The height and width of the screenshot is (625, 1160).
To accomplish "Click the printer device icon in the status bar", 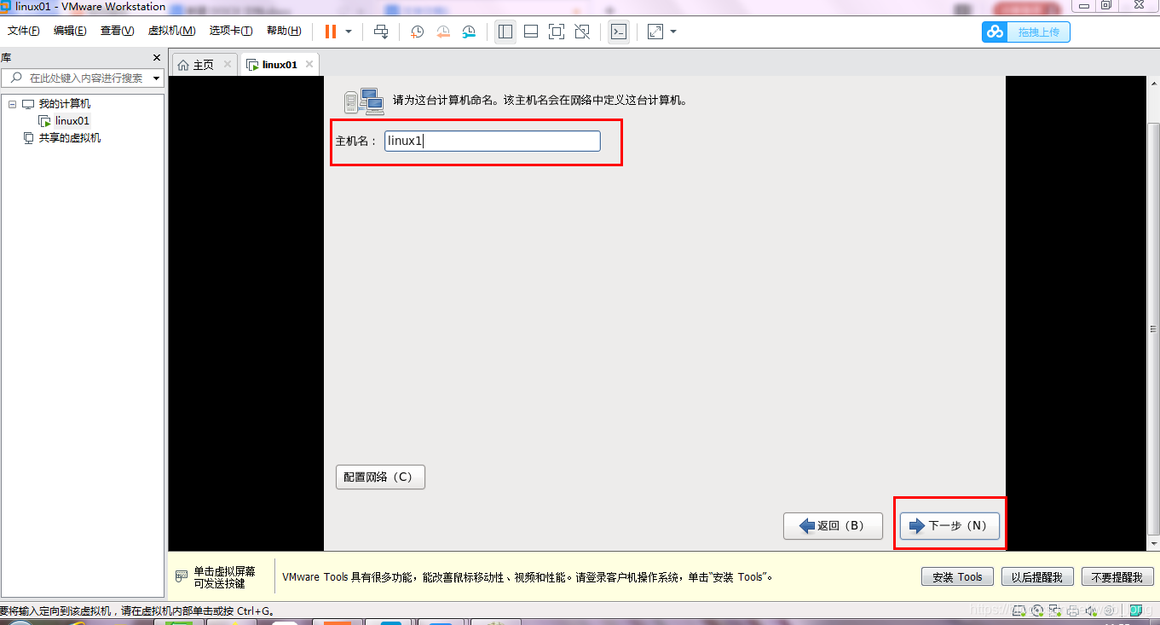I will tap(1073, 611).
